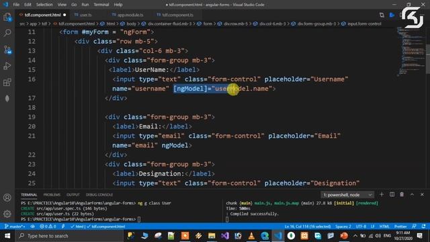Click the VS Code taskbar icon
430x242 pixels.
(x=277, y=236)
